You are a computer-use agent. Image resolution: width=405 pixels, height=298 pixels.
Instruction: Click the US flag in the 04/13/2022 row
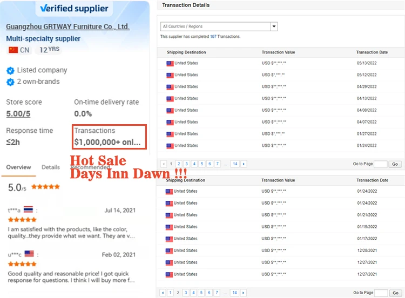(170, 99)
